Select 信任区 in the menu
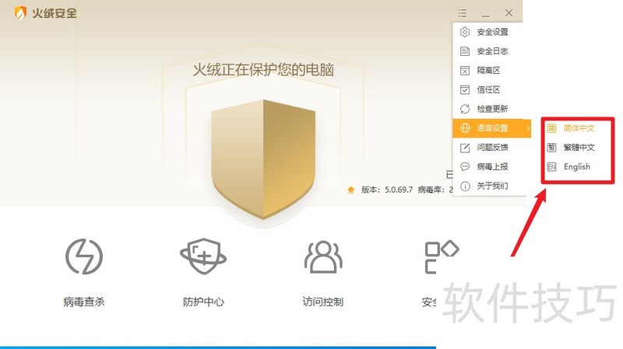623x349 pixels. 490,89
